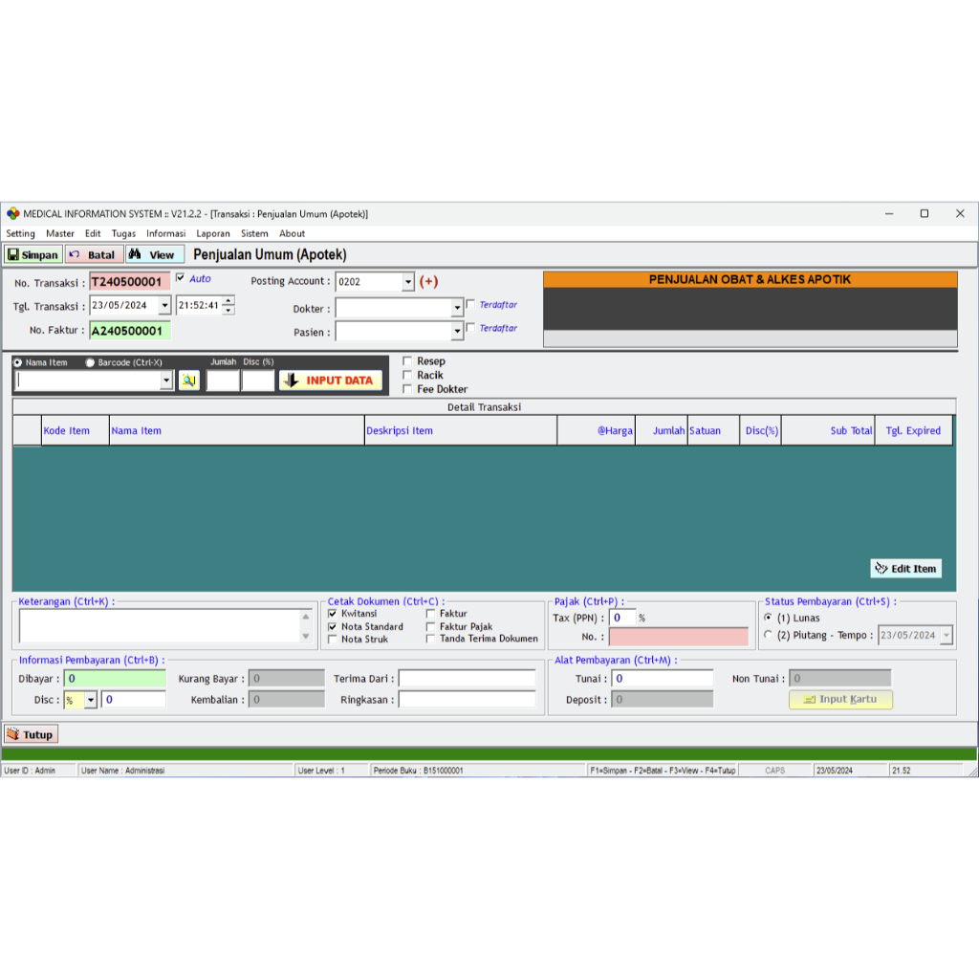Click the pink pajak No. field

pyautogui.click(x=679, y=637)
